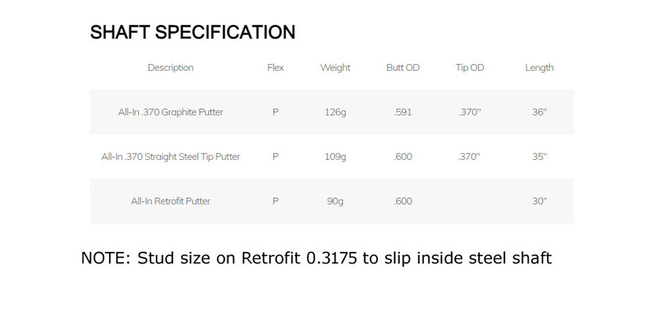The image size is (658, 311).
Task: Click the Weight column header
Action: [335, 67]
